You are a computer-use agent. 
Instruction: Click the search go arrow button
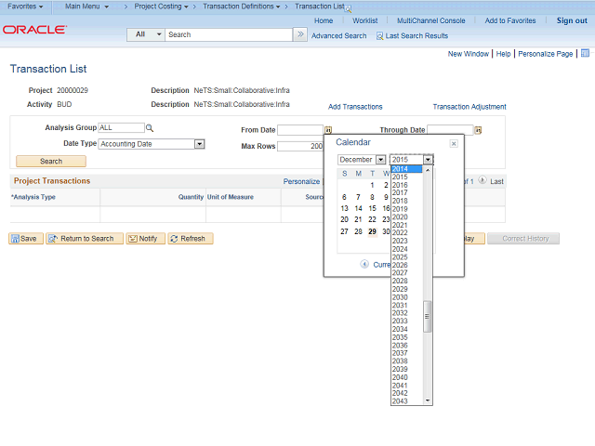click(x=300, y=34)
